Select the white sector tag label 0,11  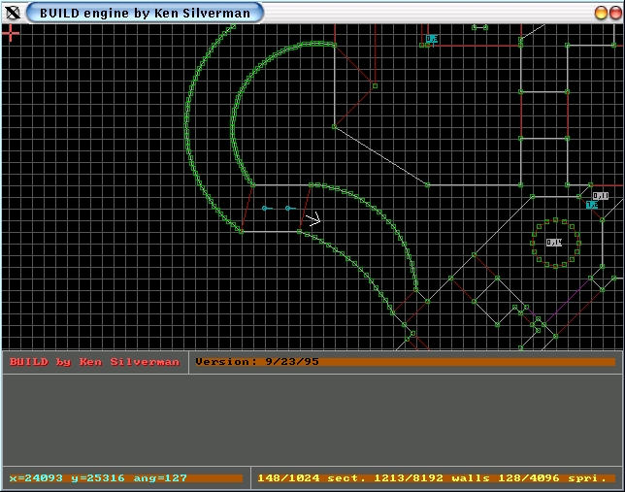(x=601, y=196)
